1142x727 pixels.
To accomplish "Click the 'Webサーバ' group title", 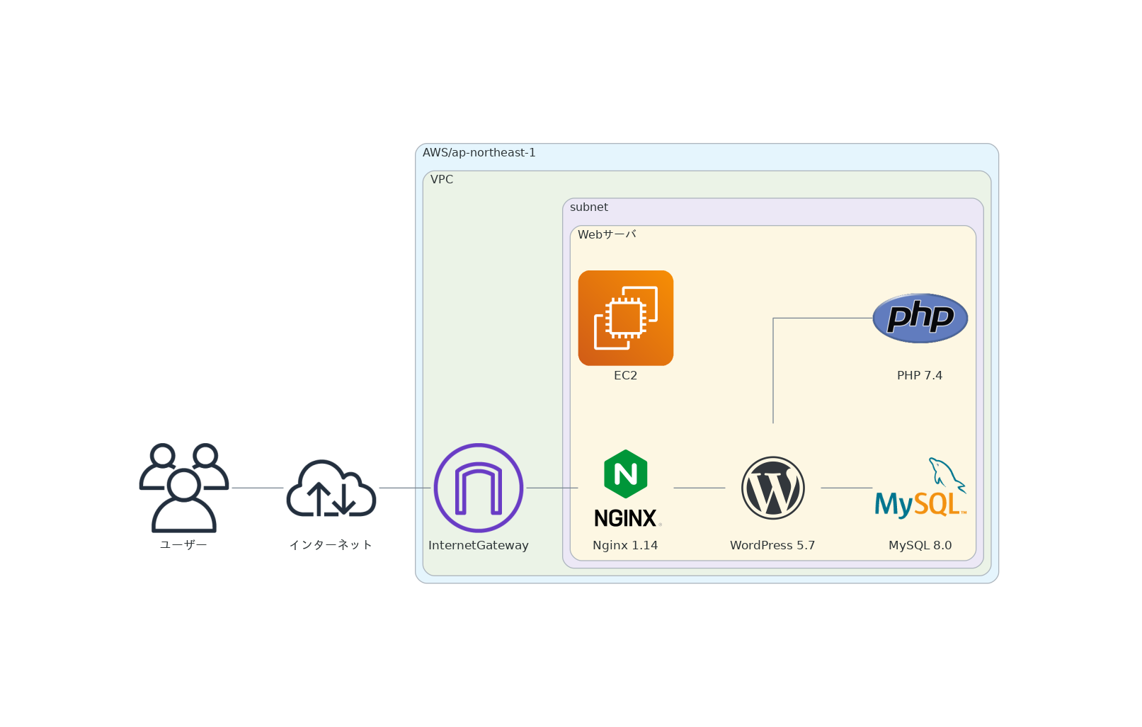I will (x=607, y=234).
